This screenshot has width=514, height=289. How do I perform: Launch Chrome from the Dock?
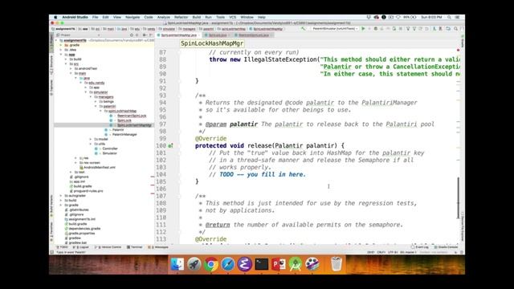click(211, 264)
